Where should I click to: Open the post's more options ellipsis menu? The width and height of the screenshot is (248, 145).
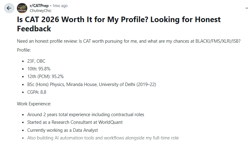pyautogui.click(x=246, y=8)
